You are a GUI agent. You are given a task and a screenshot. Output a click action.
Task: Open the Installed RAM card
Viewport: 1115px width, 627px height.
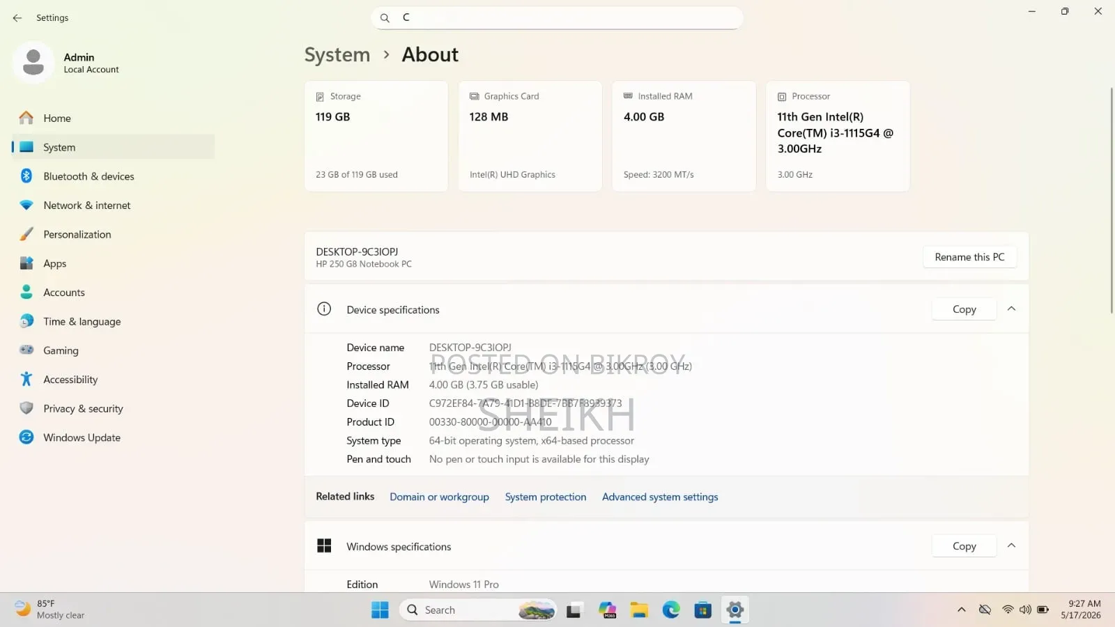click(x=684, y=136)
